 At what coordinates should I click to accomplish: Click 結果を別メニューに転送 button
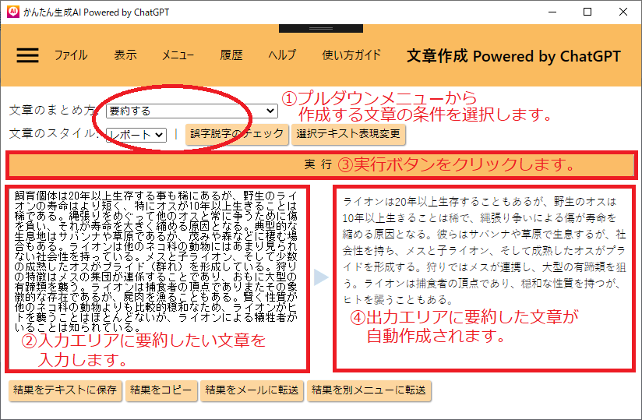tap(369, 390)
